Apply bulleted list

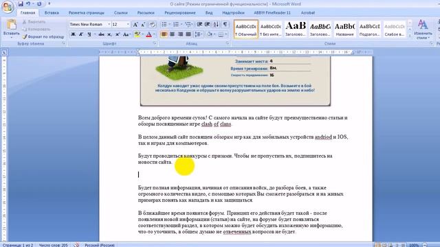click(x=164, y=25)
